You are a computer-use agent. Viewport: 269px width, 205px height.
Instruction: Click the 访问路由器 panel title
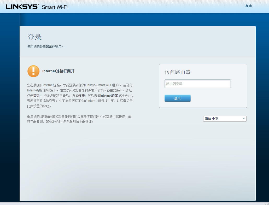pos(178,72)
